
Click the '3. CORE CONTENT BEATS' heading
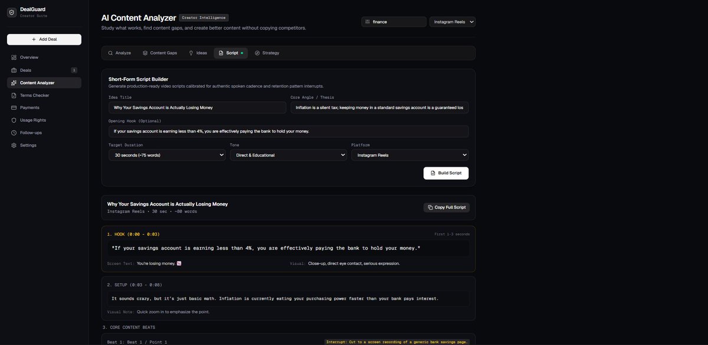(129, 327)
